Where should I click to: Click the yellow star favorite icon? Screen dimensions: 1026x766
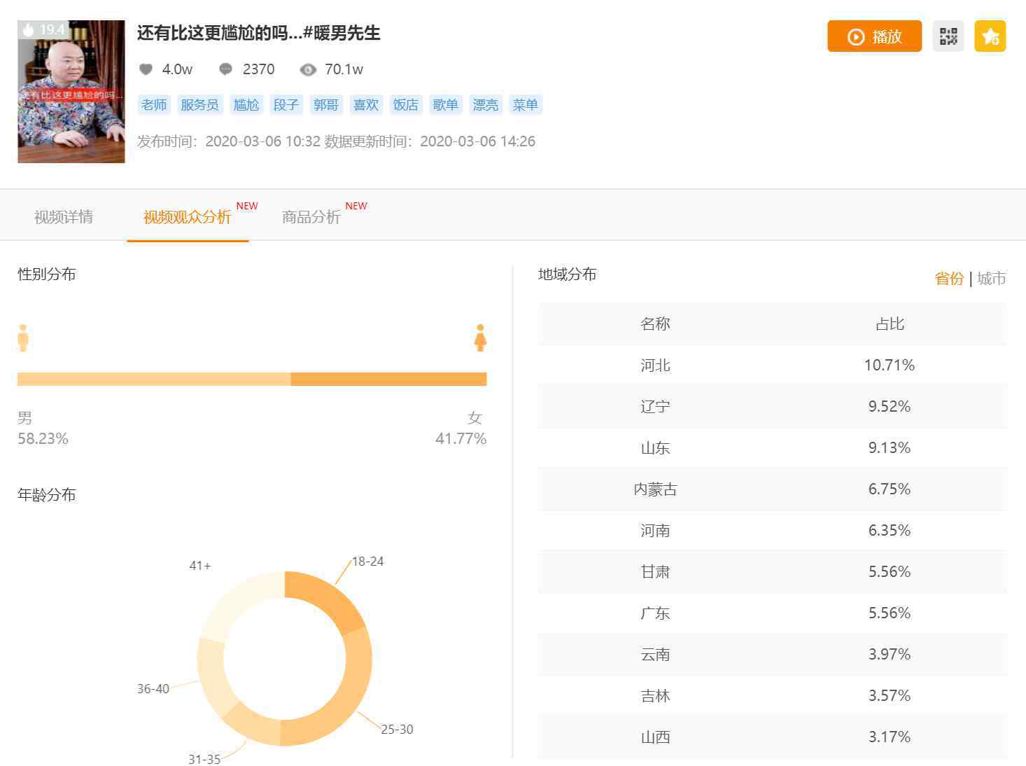(990, 36)
